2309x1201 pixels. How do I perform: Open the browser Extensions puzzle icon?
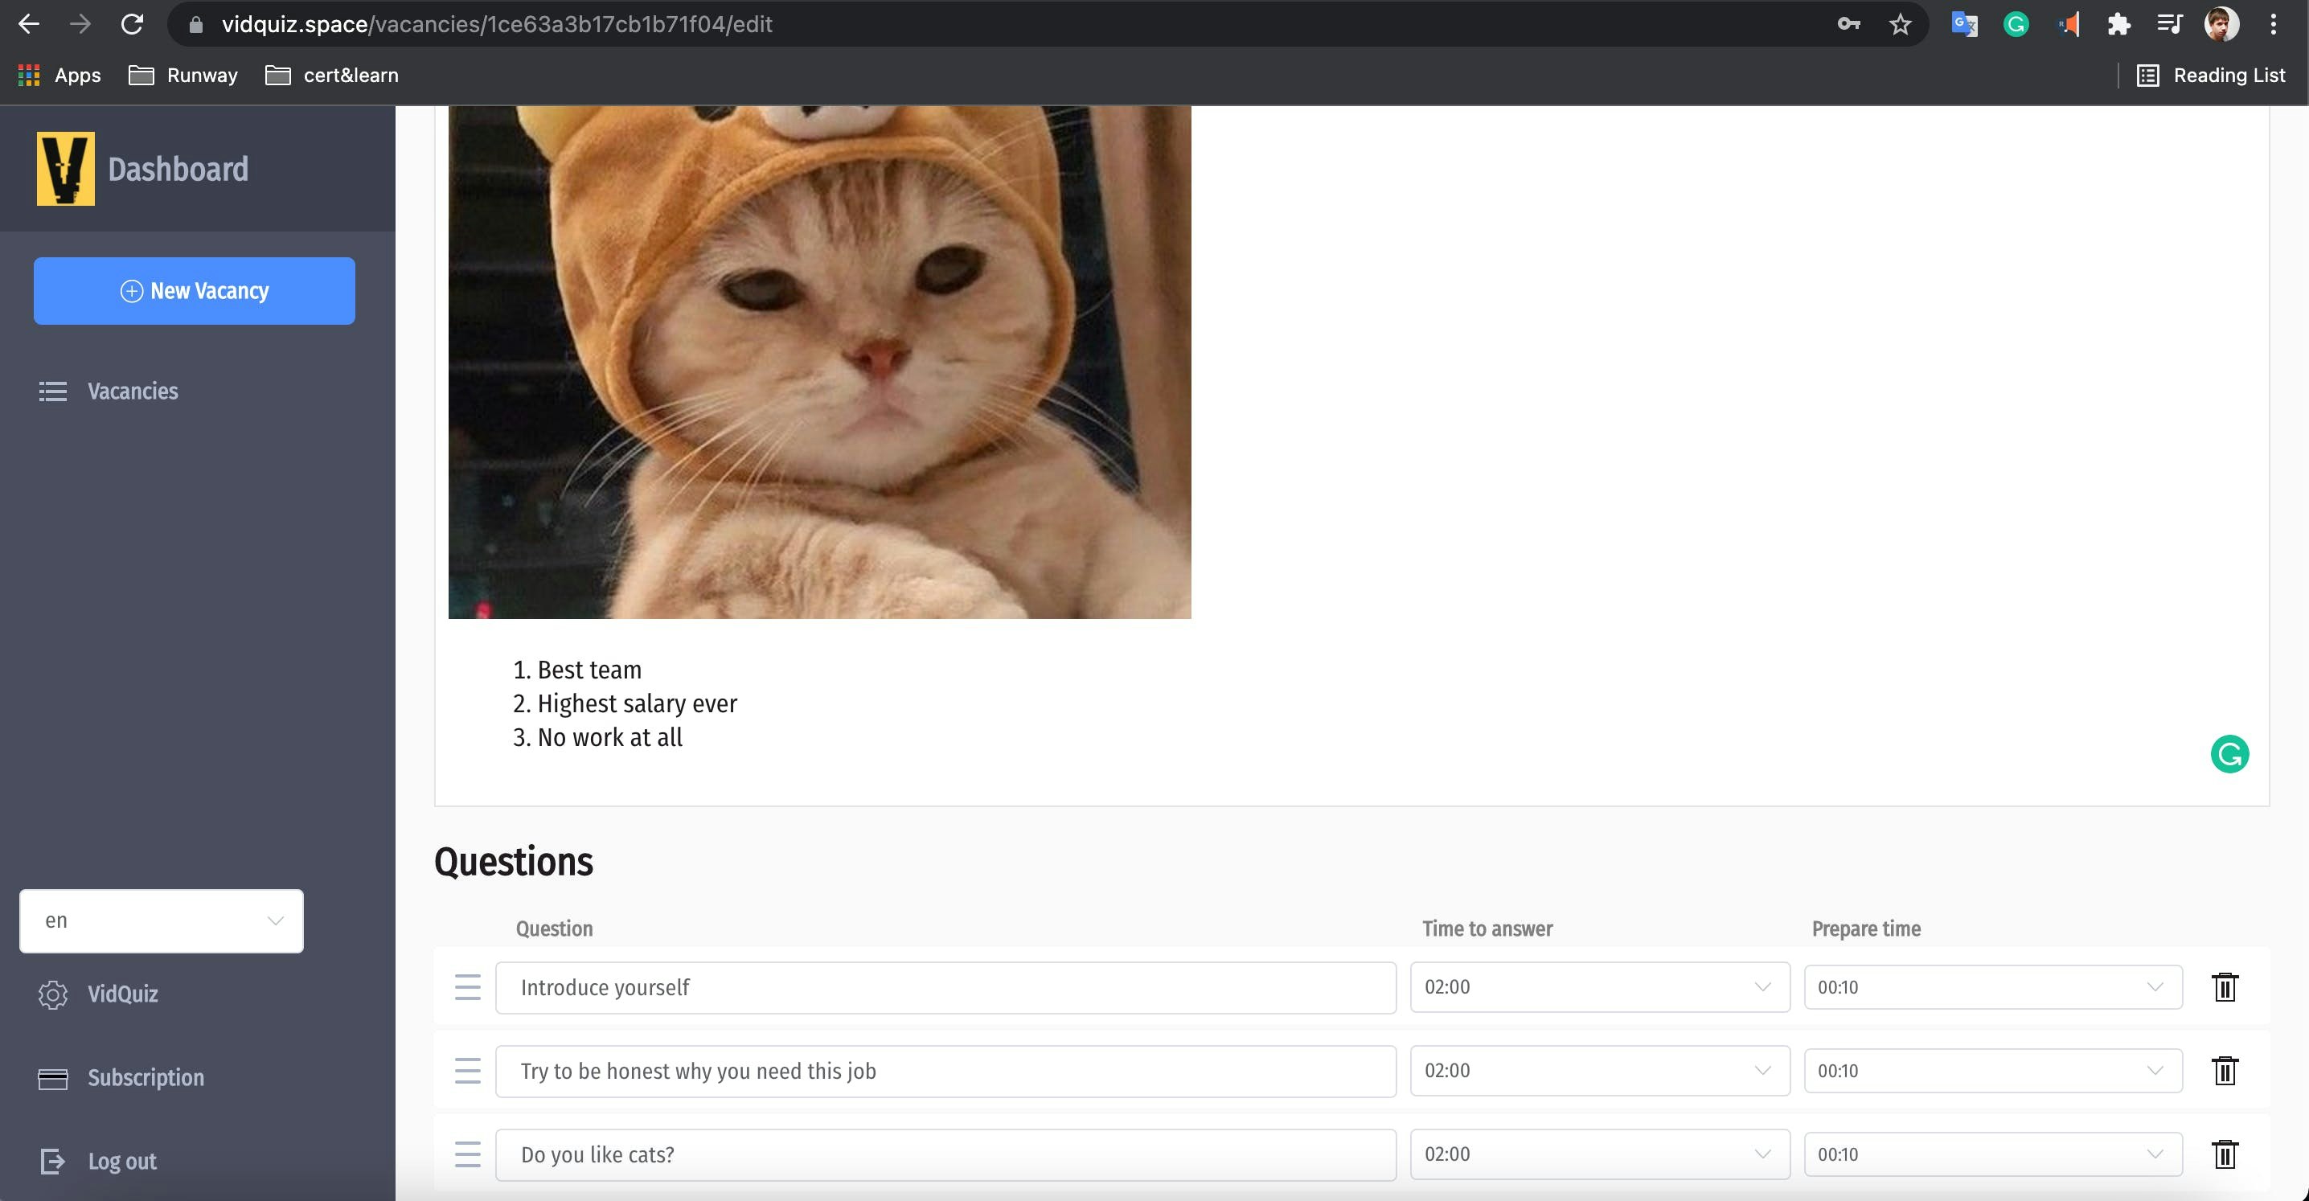point(2118,24)
